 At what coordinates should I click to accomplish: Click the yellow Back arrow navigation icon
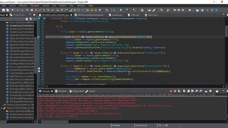tap(183, 10)
